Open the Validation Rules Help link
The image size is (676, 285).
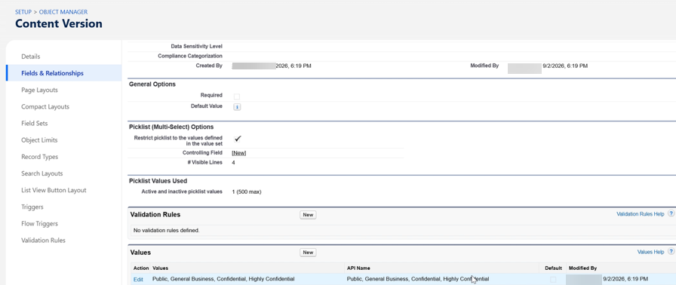tap(641, 214)
